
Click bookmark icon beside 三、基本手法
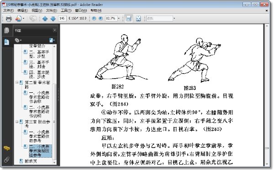point(26,62)
